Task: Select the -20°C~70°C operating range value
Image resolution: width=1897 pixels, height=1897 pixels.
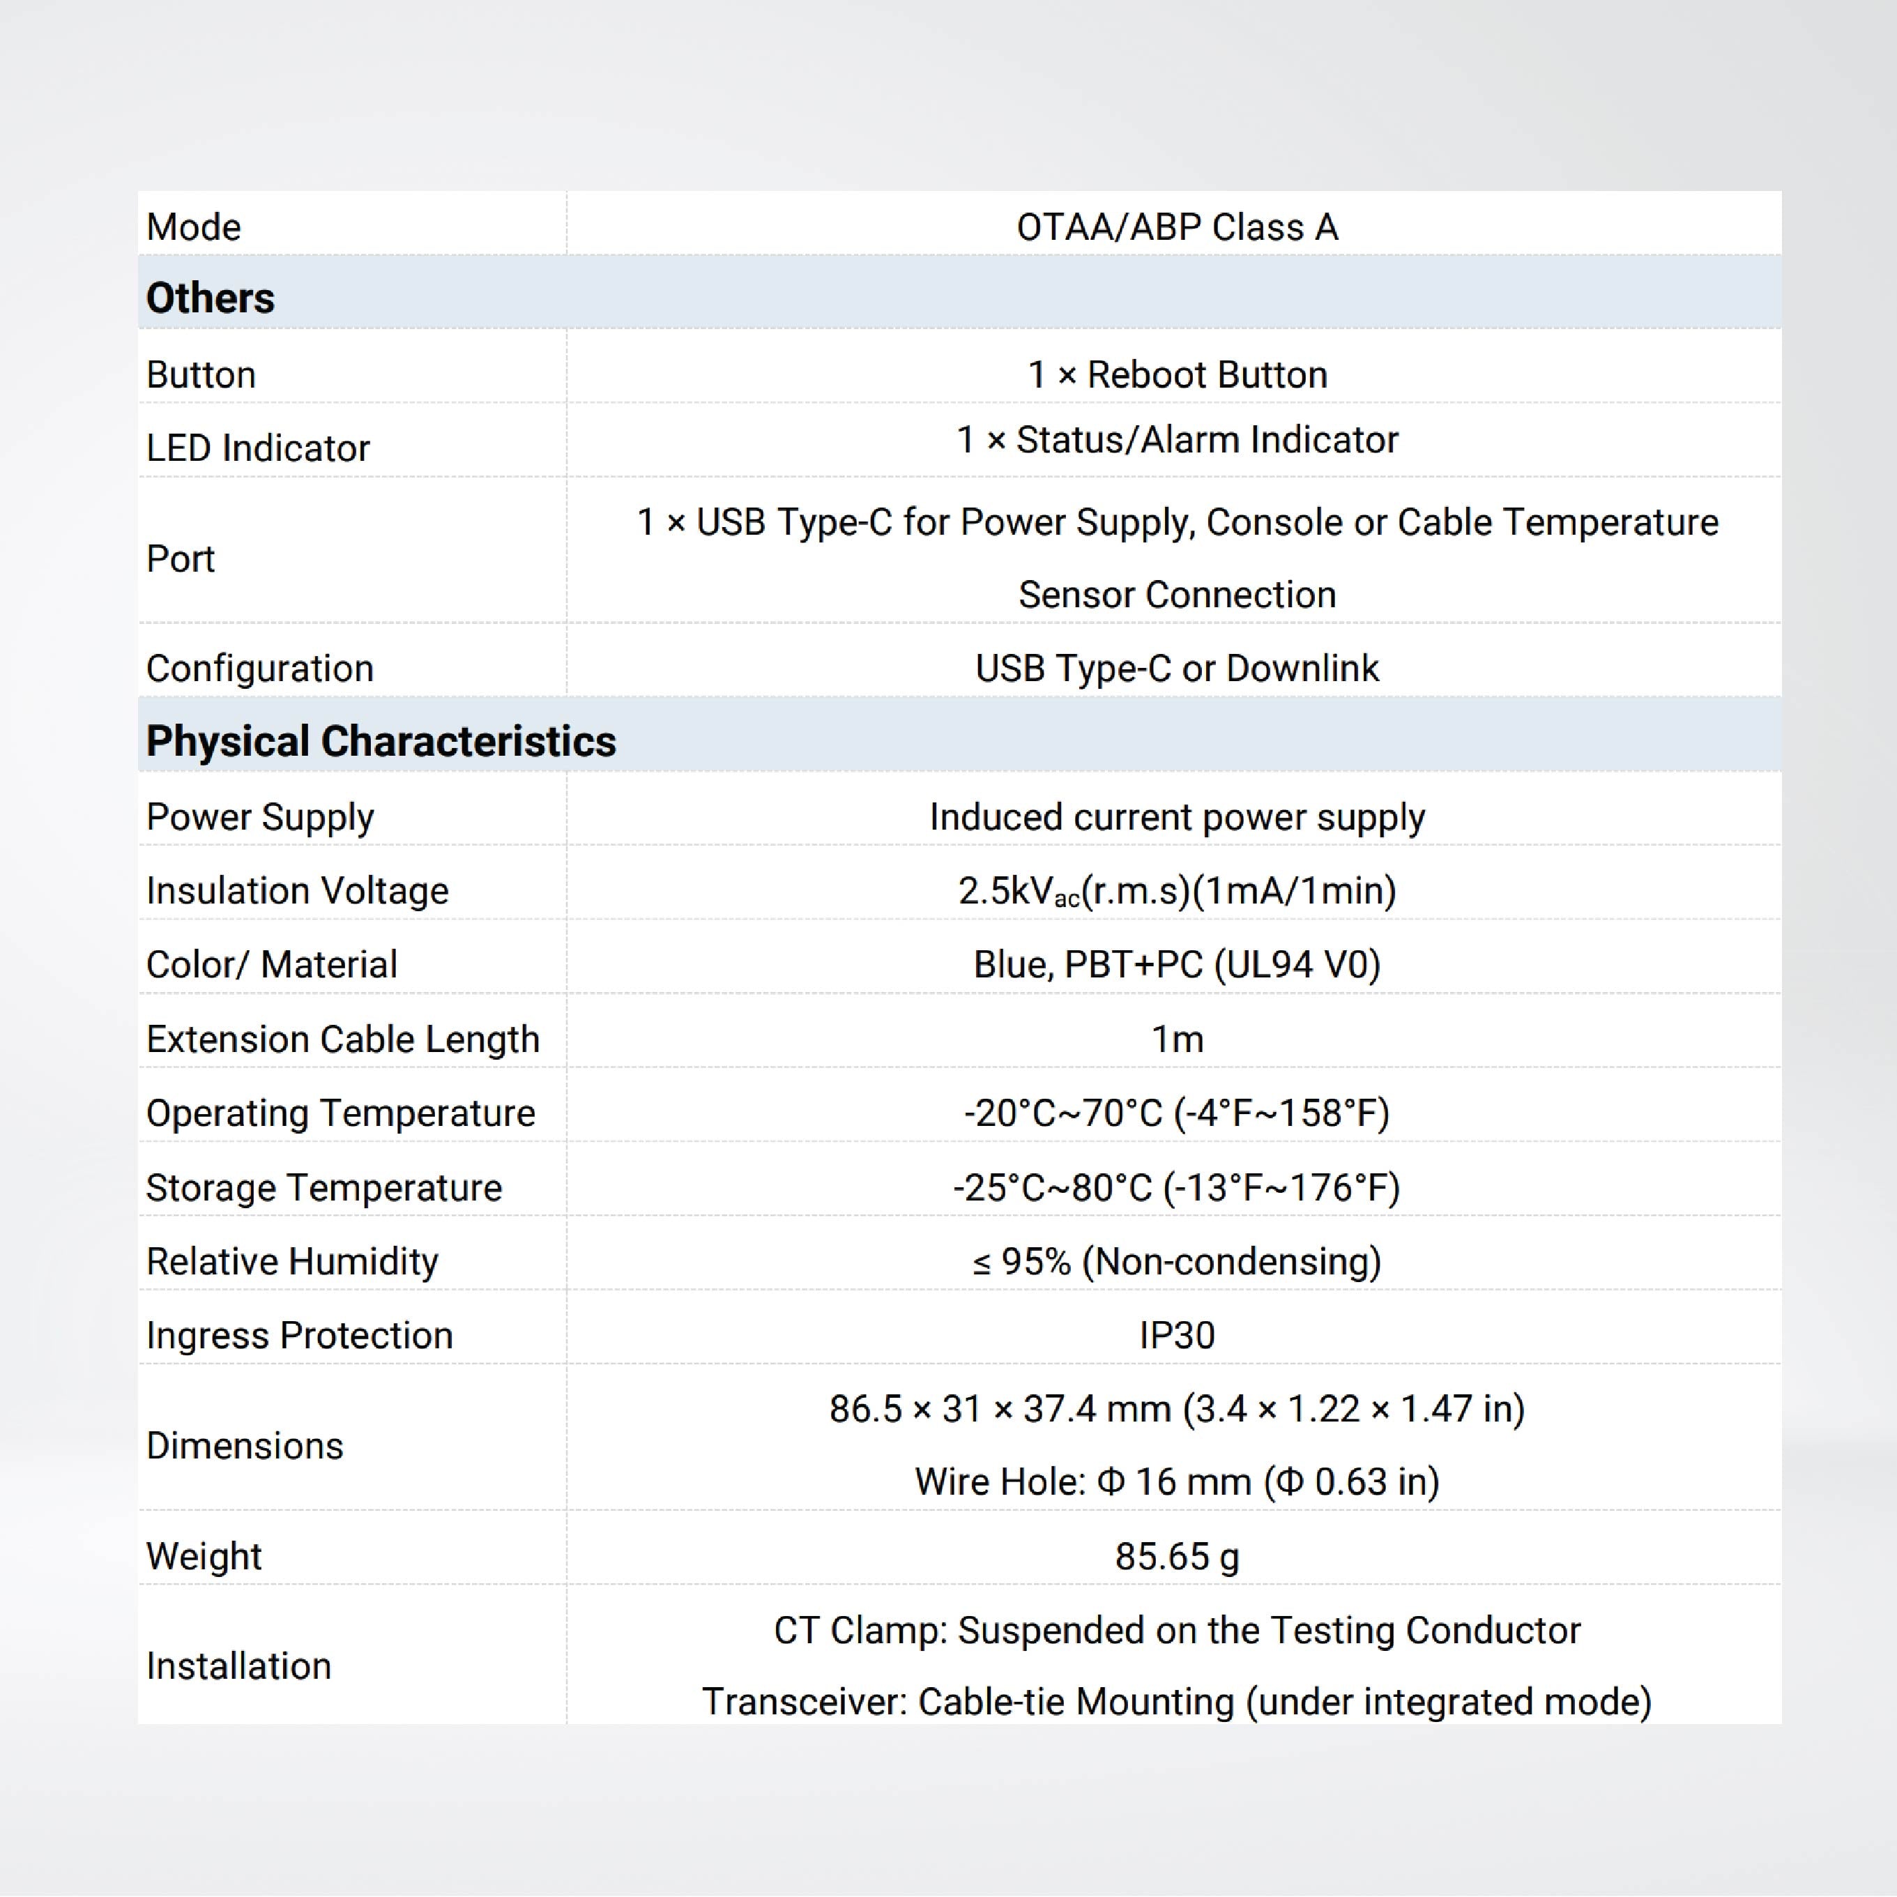Action: [1176, 1113]
